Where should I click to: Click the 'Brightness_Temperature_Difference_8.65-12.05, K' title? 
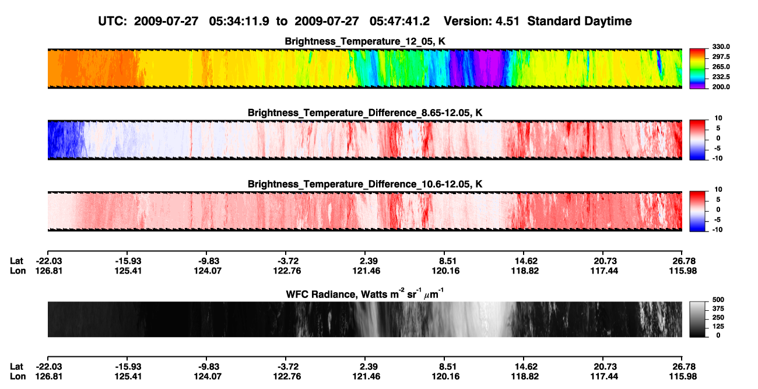(365, 113)
